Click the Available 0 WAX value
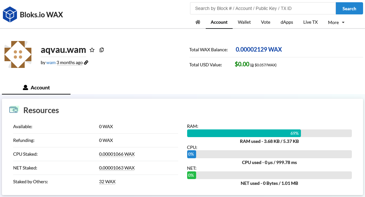This screenshot has width=365, height=197. click(106, 127)
